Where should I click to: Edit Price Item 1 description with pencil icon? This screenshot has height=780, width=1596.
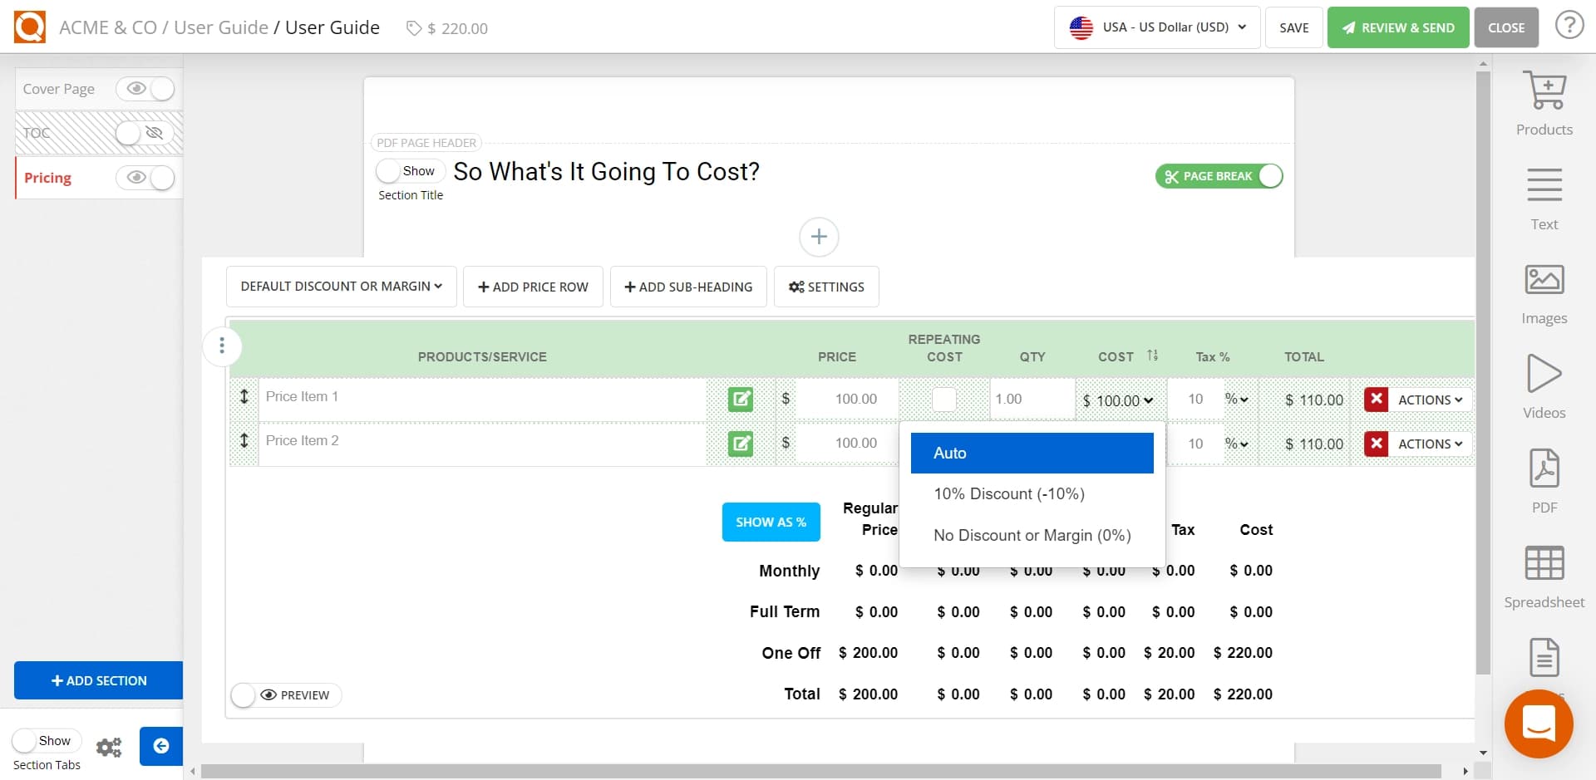tap(741, 399)
